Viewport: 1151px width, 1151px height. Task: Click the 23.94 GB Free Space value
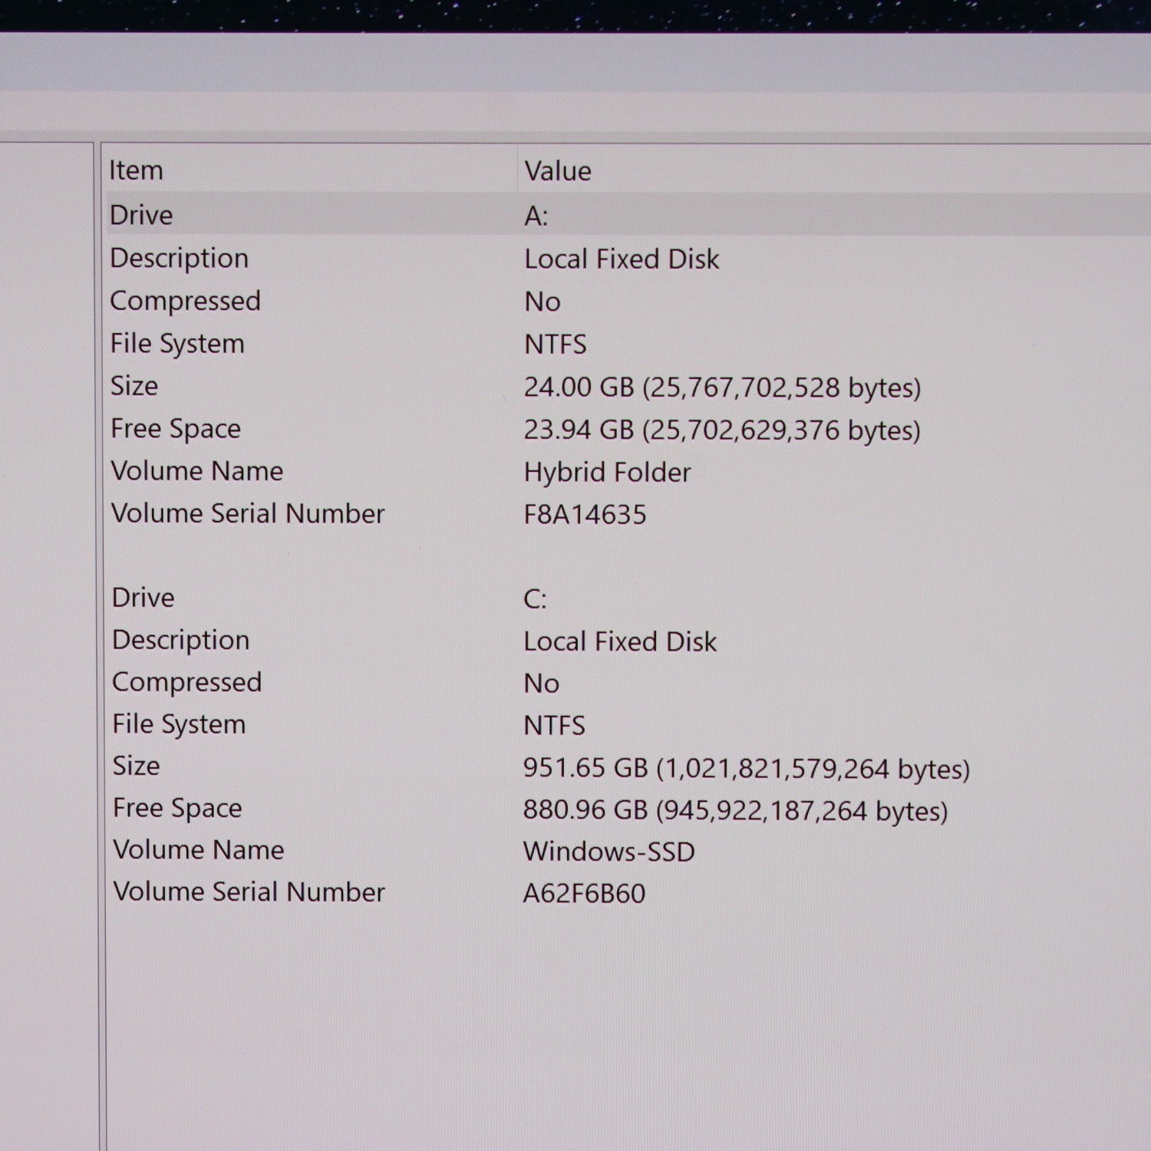point(721,430)
